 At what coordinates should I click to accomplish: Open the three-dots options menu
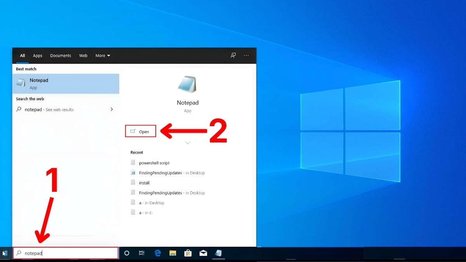(x=246, y=56)
